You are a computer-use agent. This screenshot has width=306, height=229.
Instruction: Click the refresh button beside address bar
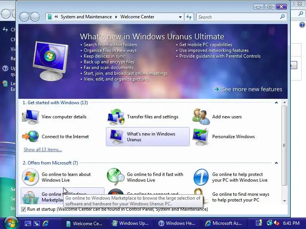(189, 17)
